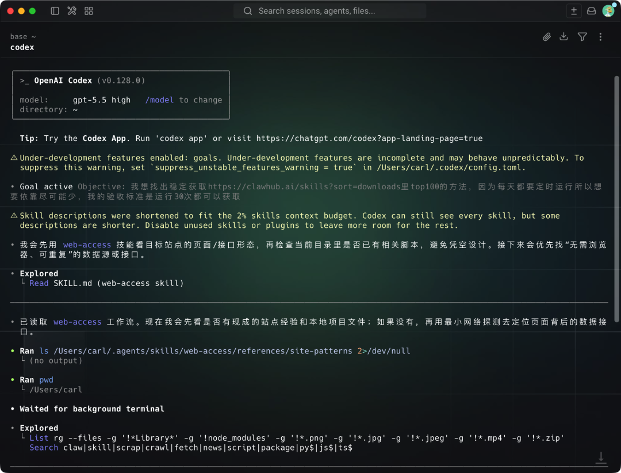This screenshot has width=621, height=473.
Task: Click the search magnifier icon
Action: click(247, 11)
